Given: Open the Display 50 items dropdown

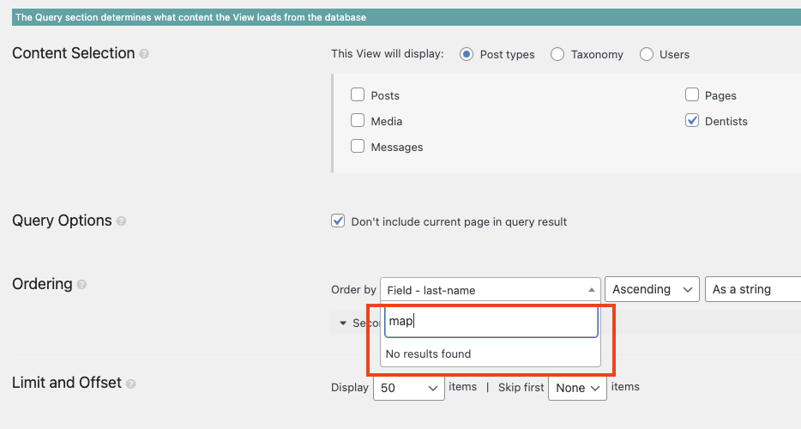Looking at the screenshot, I should click(409, 388).
